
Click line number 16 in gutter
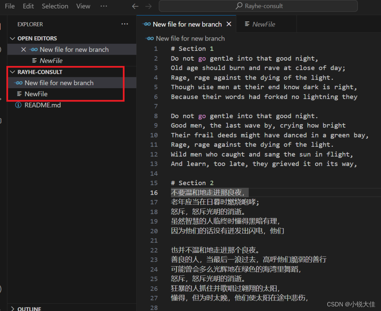(x=154, y=193)
